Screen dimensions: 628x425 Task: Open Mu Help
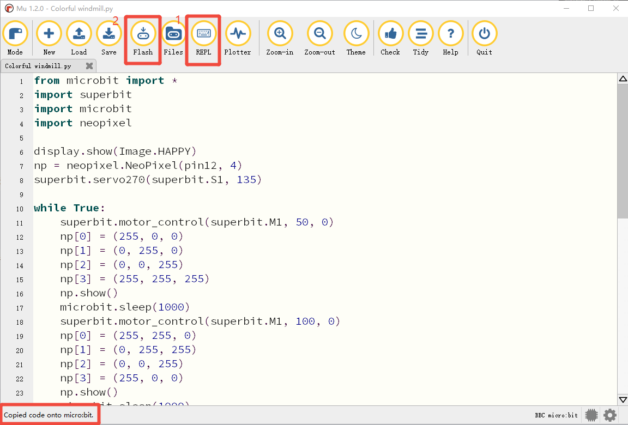point(451,39)
